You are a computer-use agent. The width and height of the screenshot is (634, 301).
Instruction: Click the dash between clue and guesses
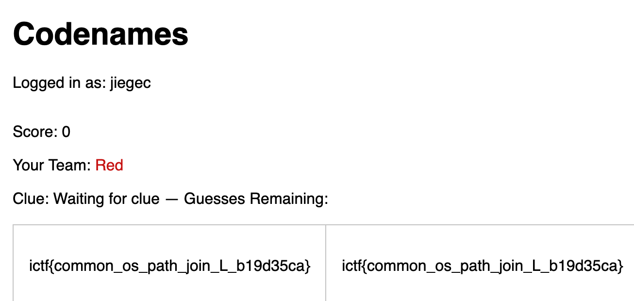pos(172,199)
